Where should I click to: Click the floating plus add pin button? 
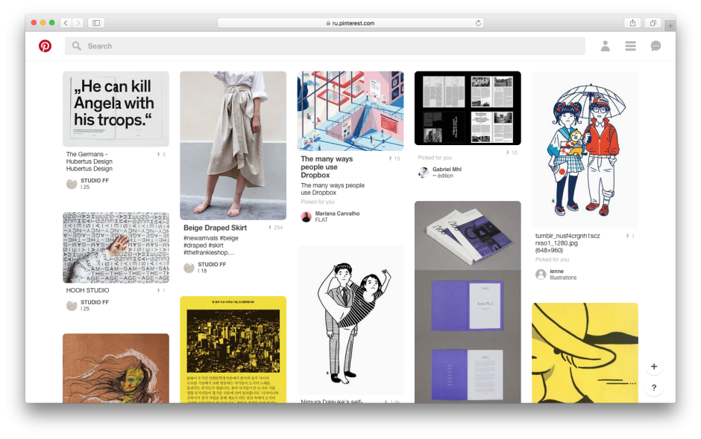point(653,366)
